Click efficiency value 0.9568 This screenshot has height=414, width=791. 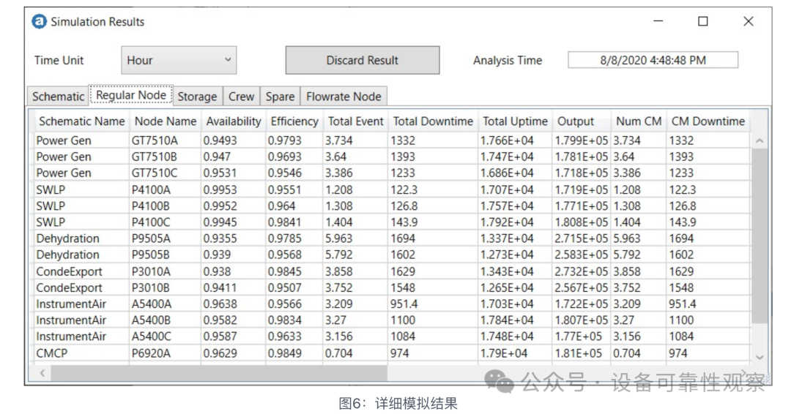284,255
